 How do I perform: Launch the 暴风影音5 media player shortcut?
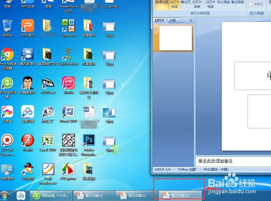coord(28,57)
